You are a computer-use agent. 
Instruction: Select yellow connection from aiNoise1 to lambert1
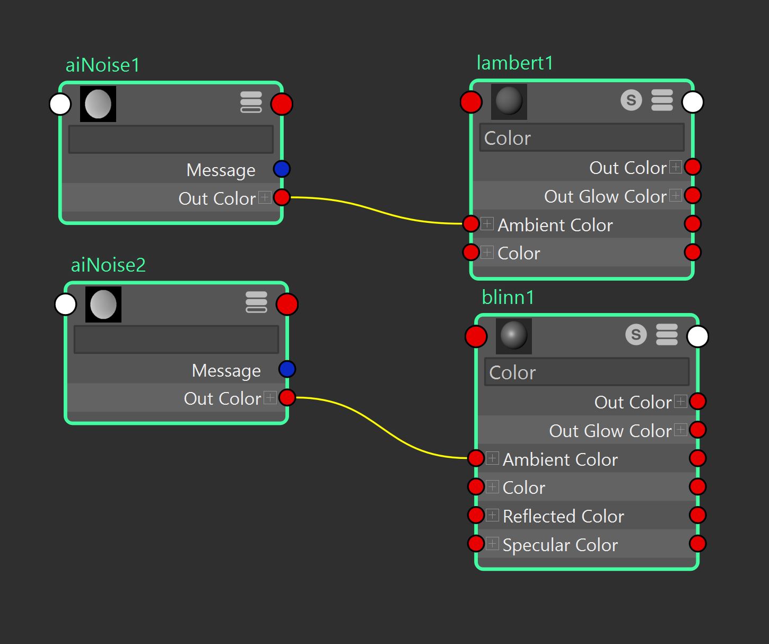pyautogui.click(x=377, y=211)
